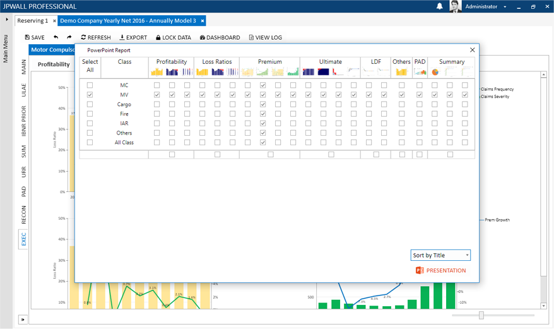Select the chart thumbnail under PAD
The width and height of the screenshot is (554, 329).
(x=420, y=72)
